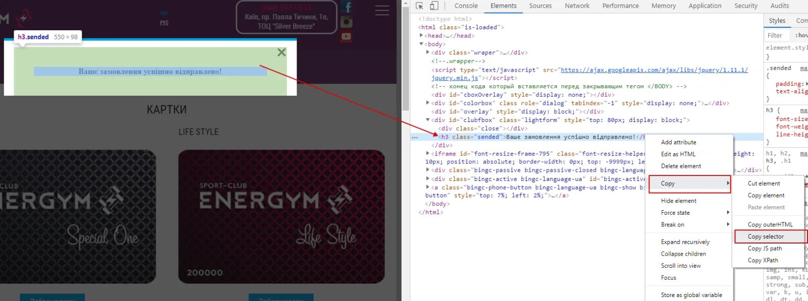This screenshot has height=301, width=808.
Task: Click the ellipsis beside the h3 row
Action: coord(415,137)
